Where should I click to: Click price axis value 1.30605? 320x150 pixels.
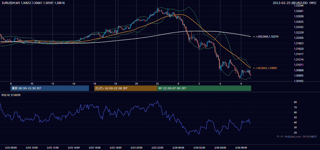click(299, 75)
